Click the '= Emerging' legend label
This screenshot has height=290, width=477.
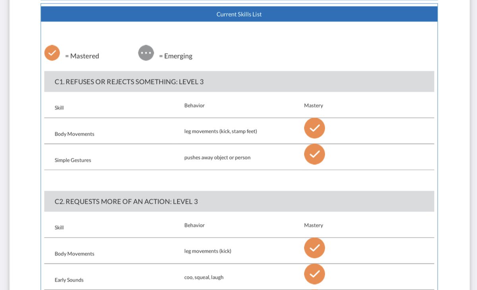[x=176, y=56]
